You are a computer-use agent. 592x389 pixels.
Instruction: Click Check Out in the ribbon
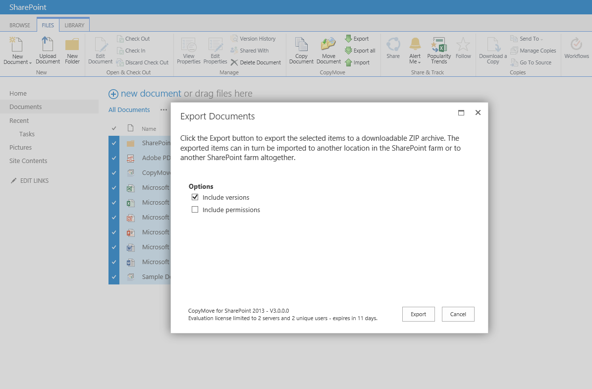click(x=133, y=39)
